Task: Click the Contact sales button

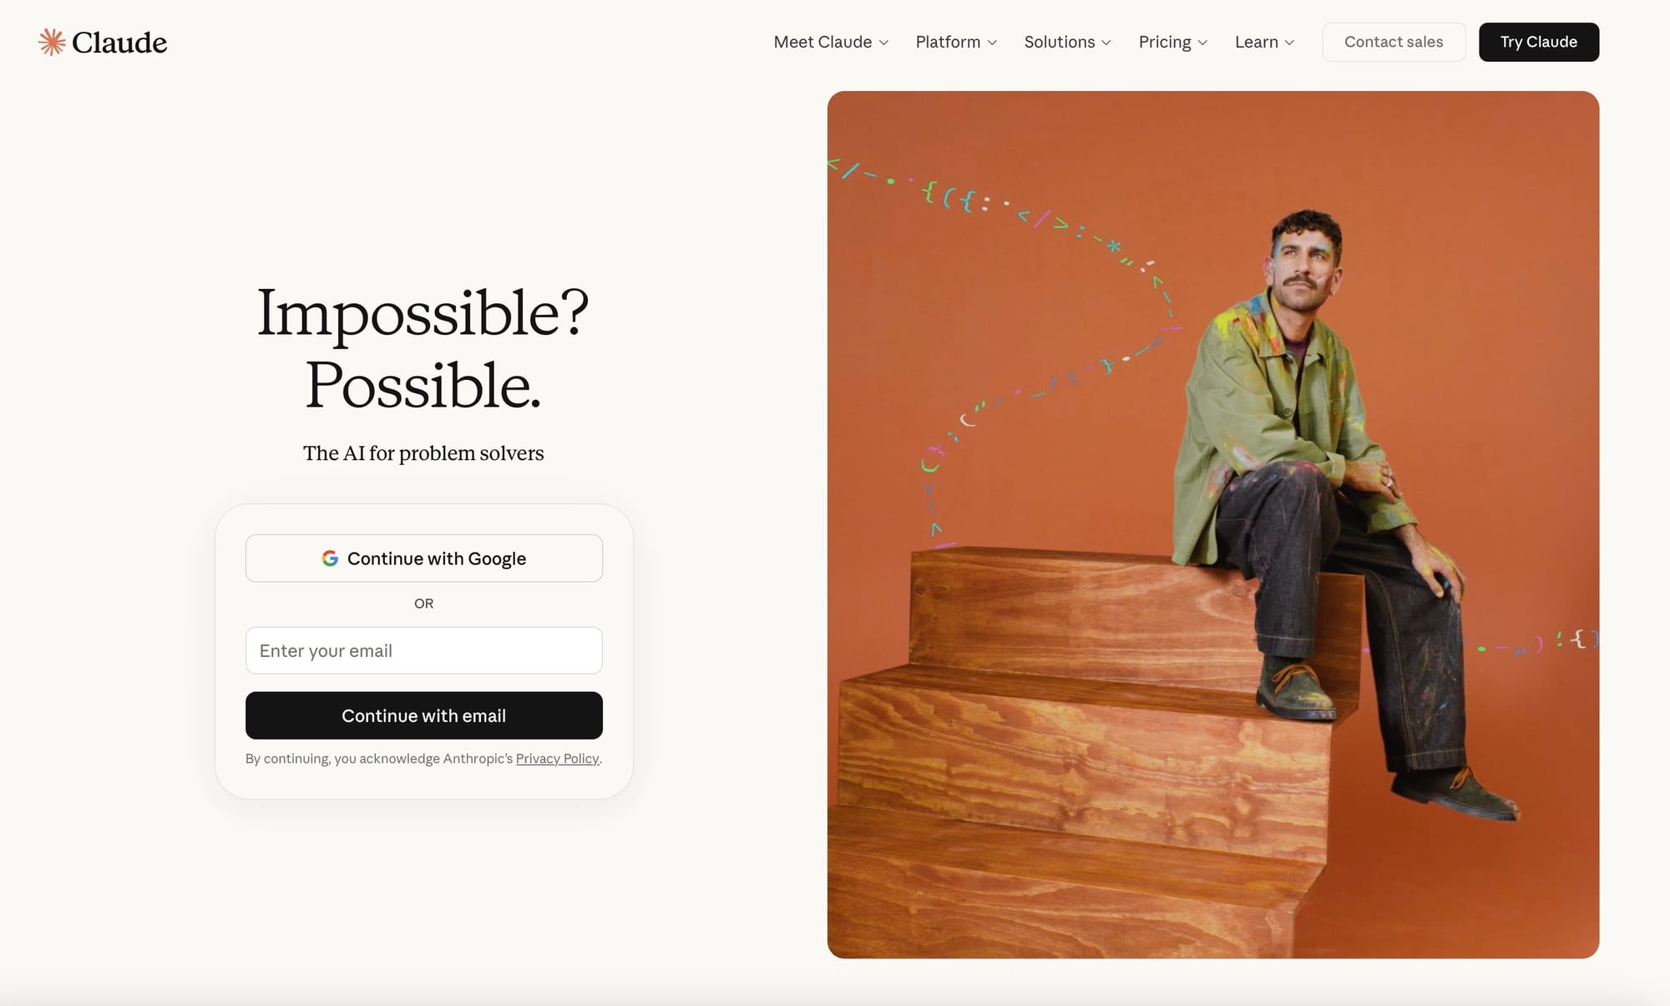Action: tap(1394, 42)
